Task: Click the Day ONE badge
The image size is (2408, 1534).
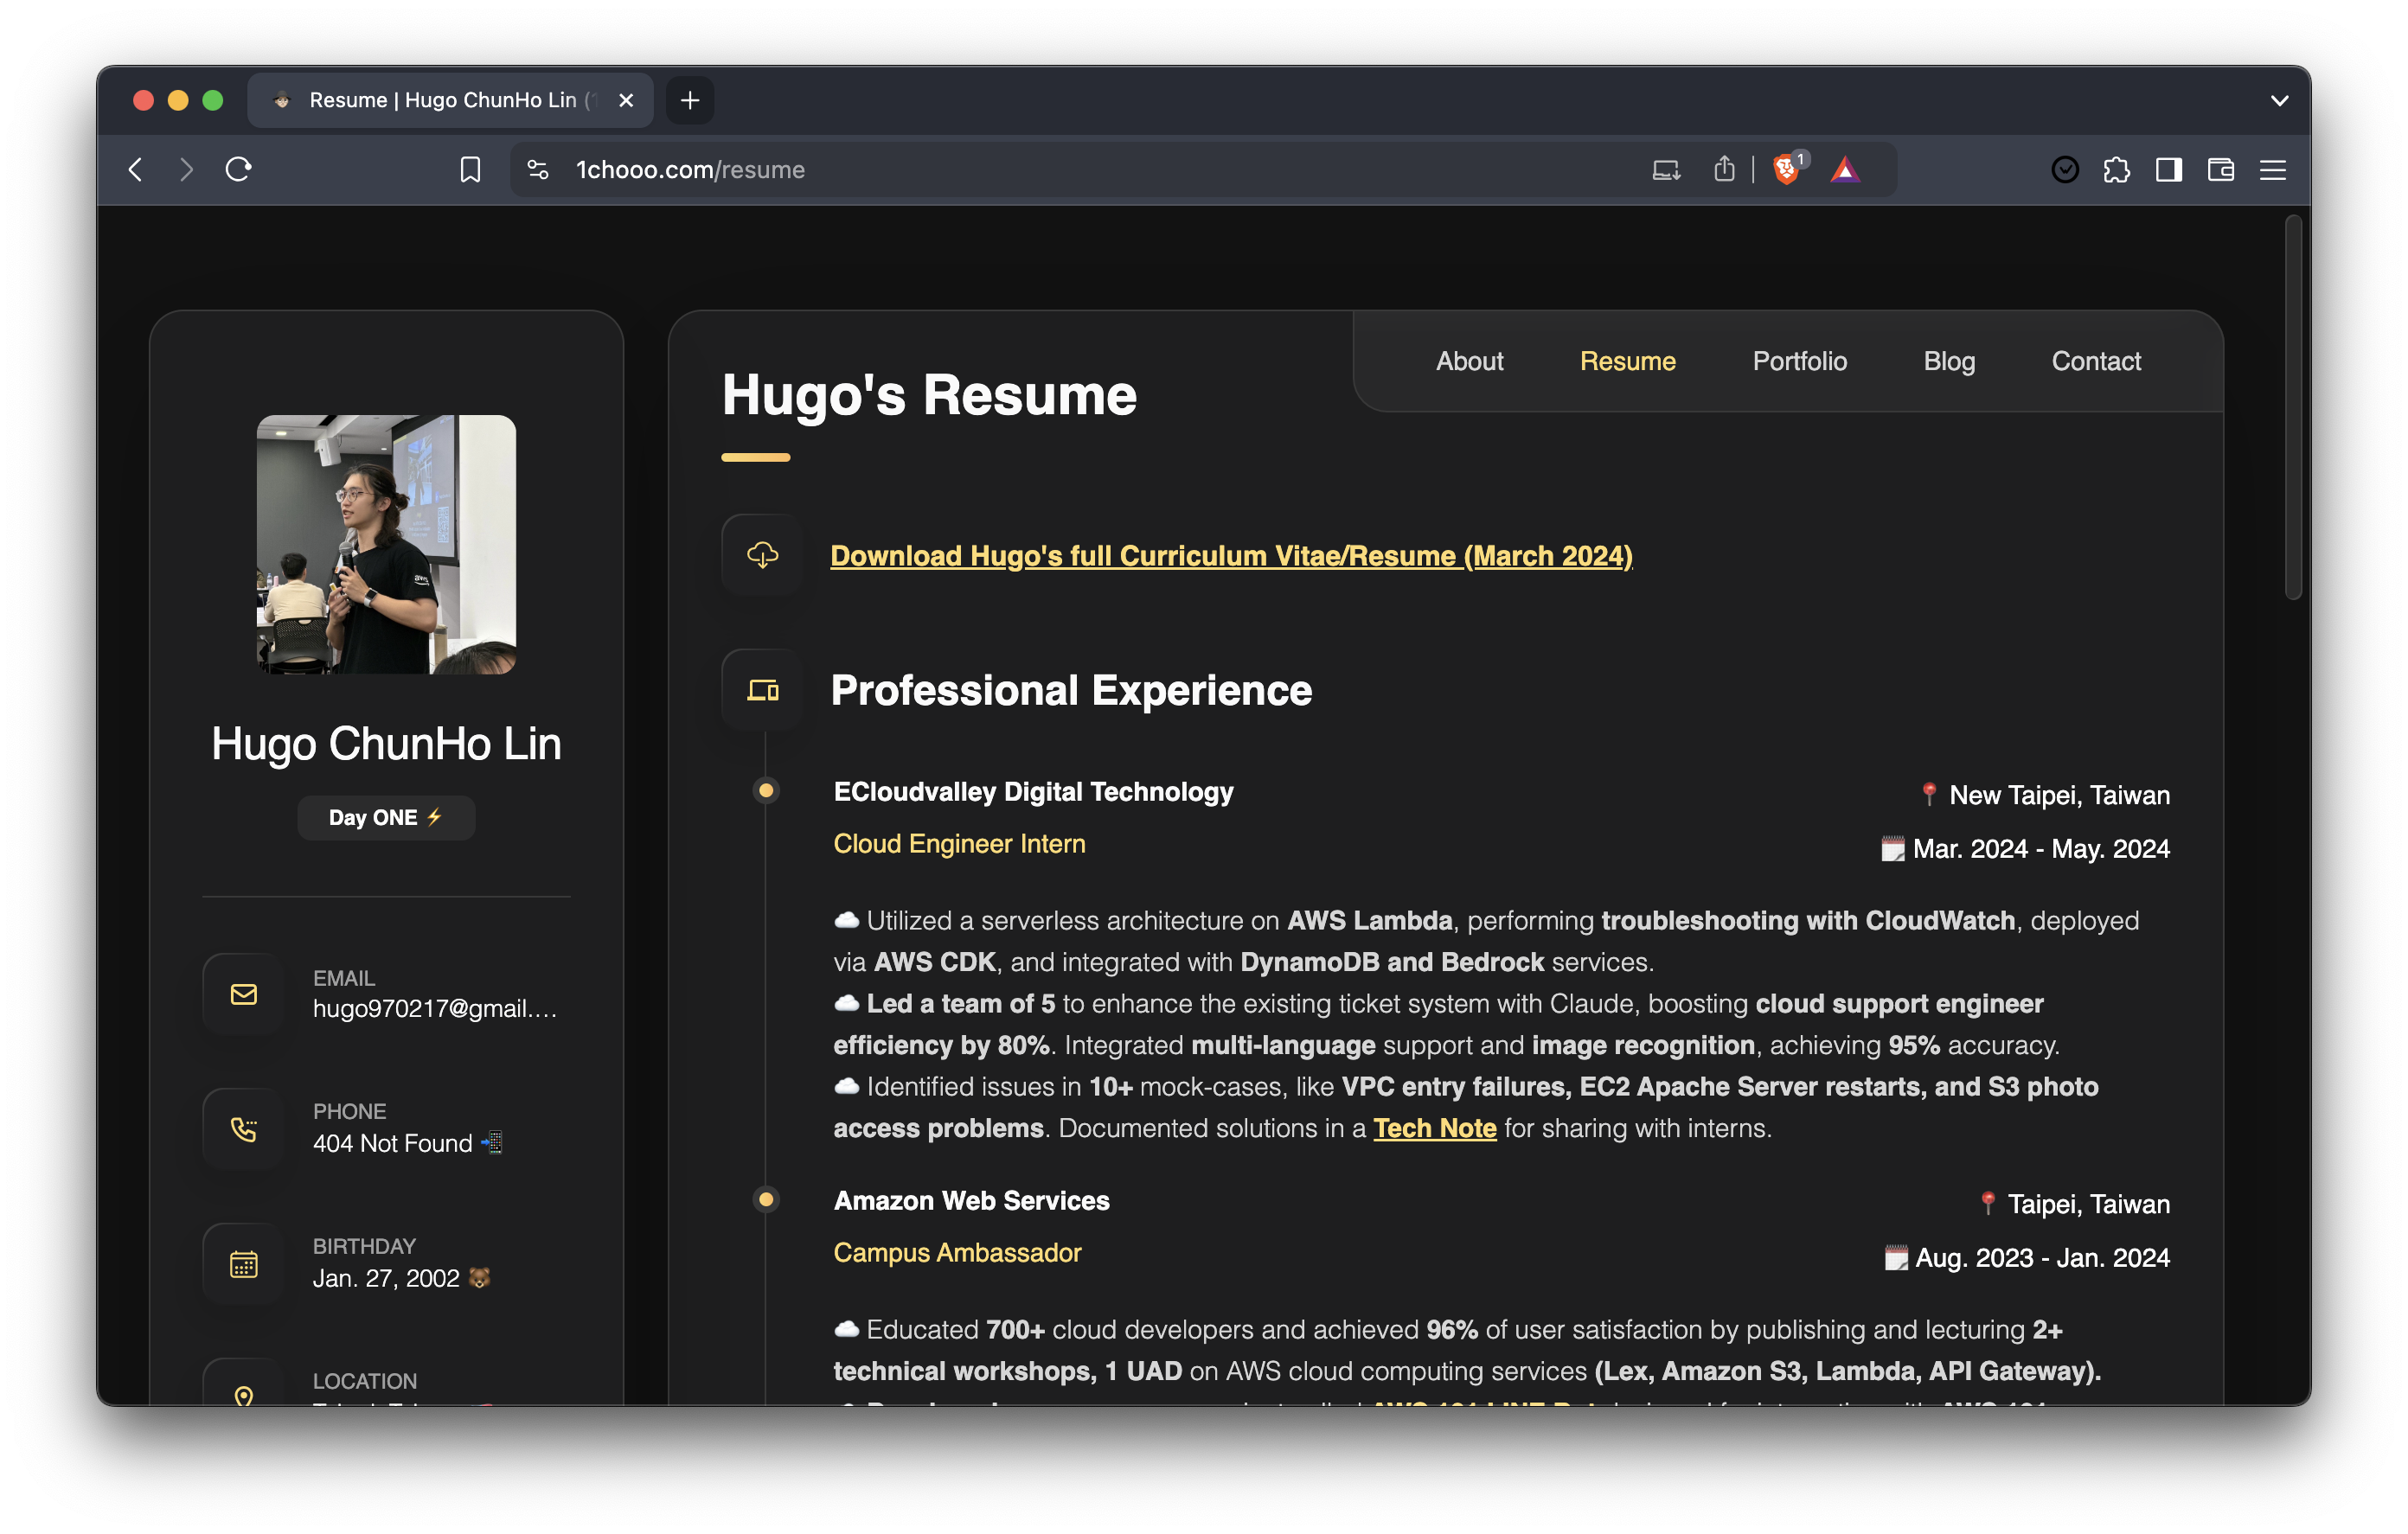Action: [x=386, y=817]
